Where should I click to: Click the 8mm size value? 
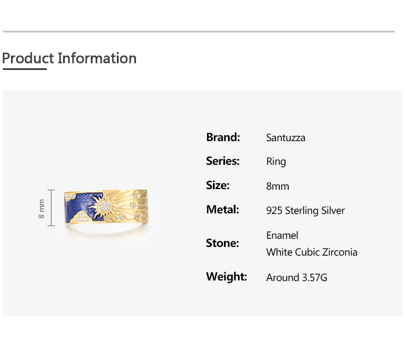click(x=277, y=186)
